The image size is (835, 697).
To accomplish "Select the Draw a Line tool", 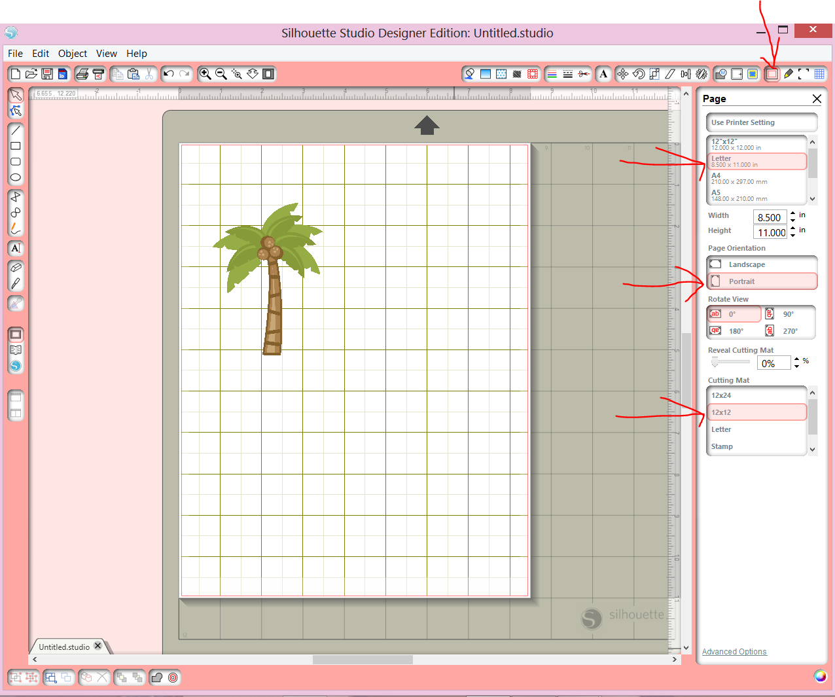I will pos(16,130).
